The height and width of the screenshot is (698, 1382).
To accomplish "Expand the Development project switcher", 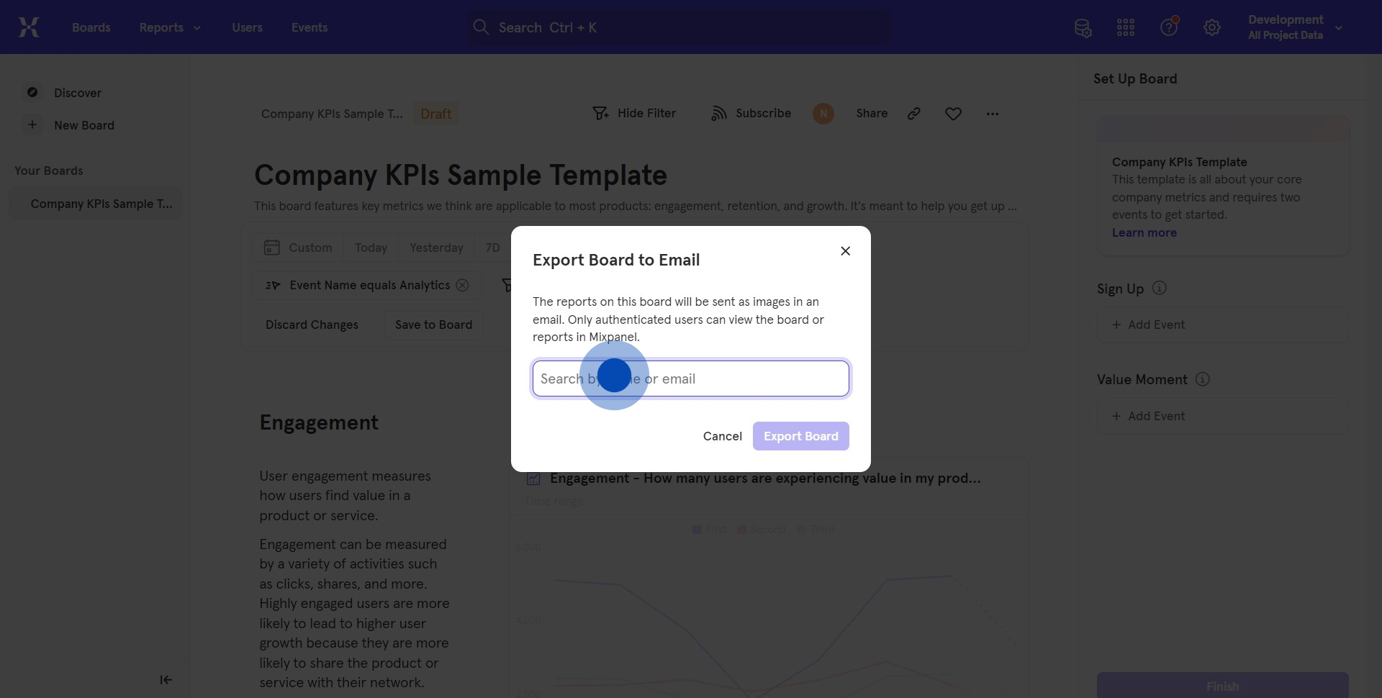I will click(1296, 27).
